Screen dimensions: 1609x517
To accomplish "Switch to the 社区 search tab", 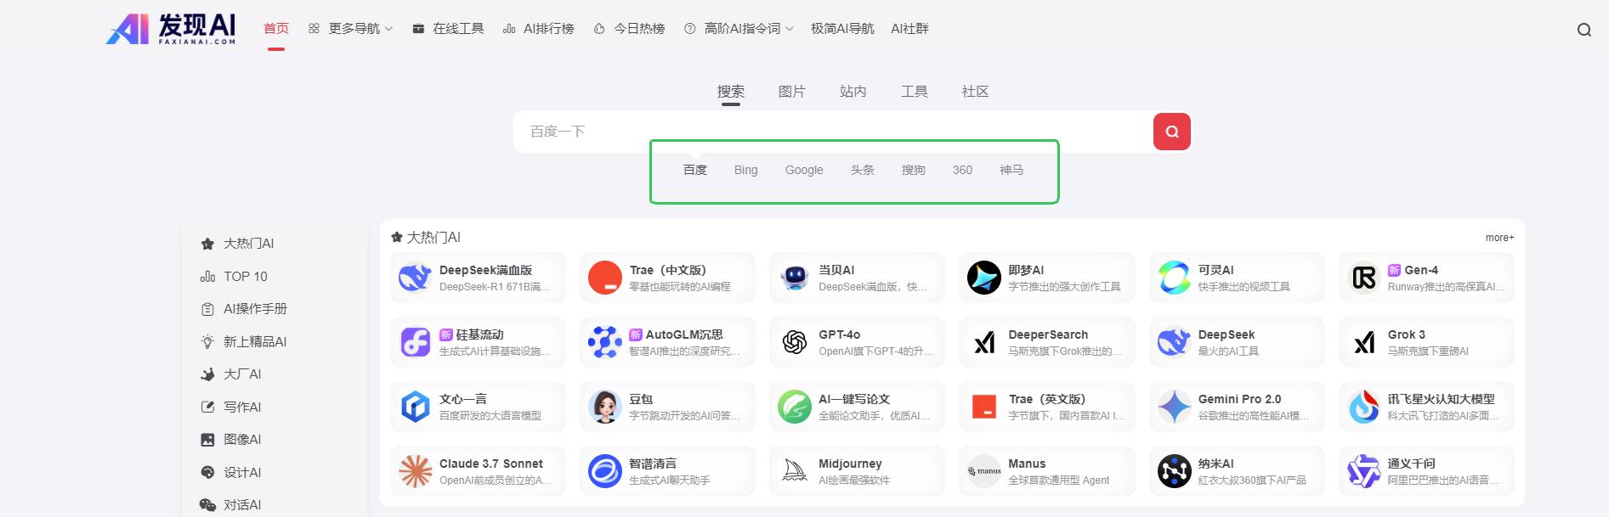I will (x=976, y=92).
